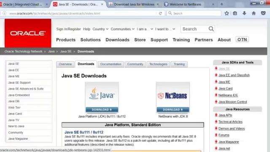Click the Oracle logo
Viewport: 270px width, 152px height.
[x=28, y=33]
